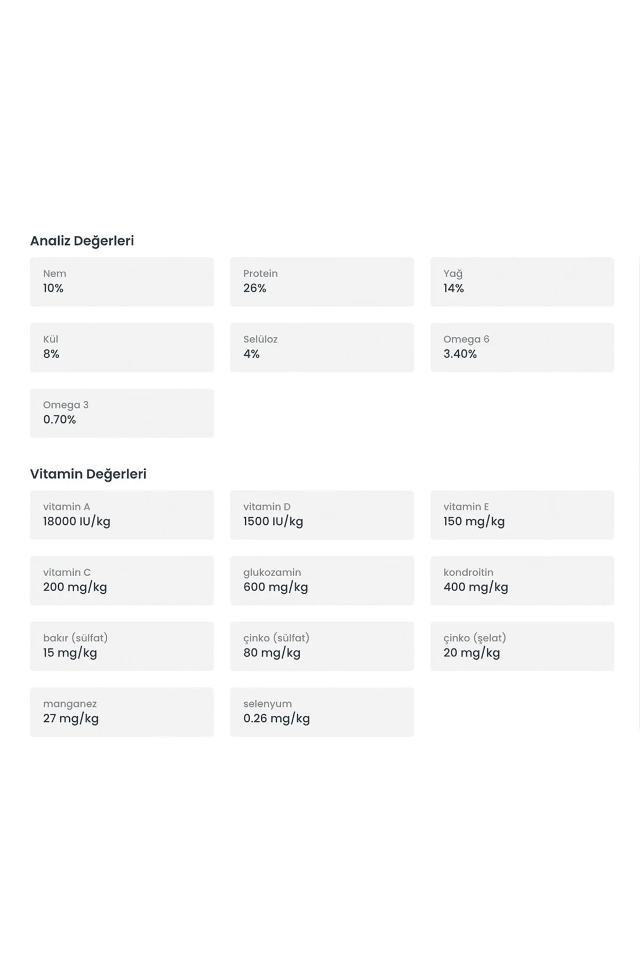The width and height of the screenshot is (640, 961).
Task: Select the bakır (sülfat) card
Action: [x=122, y=647]
